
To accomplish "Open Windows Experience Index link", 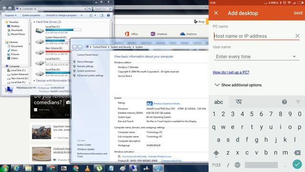I will point(166,104).
